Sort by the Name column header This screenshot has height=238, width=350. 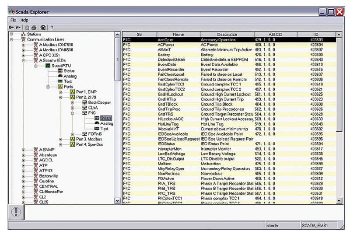click(x=178, y=34)
